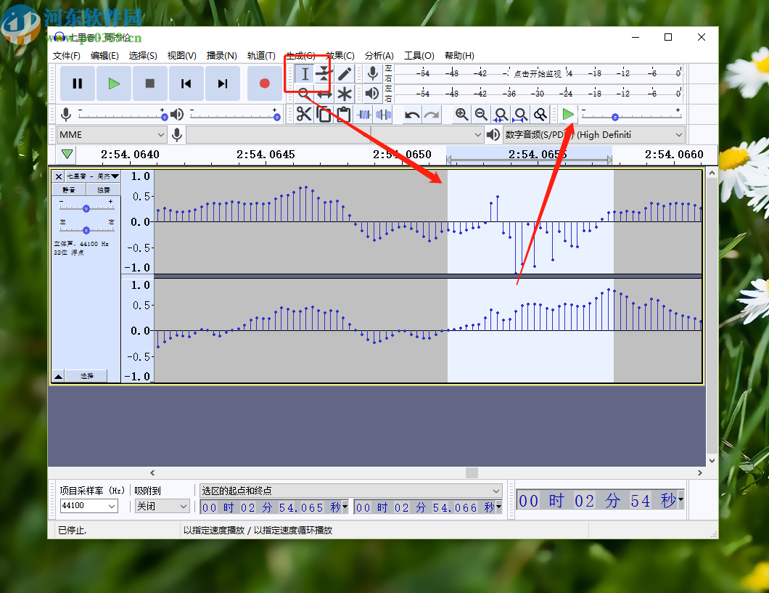Click the playback meter speaker icon
This screenshot has width=769, height=593.
pyautogui.click(x=373, y=93)
